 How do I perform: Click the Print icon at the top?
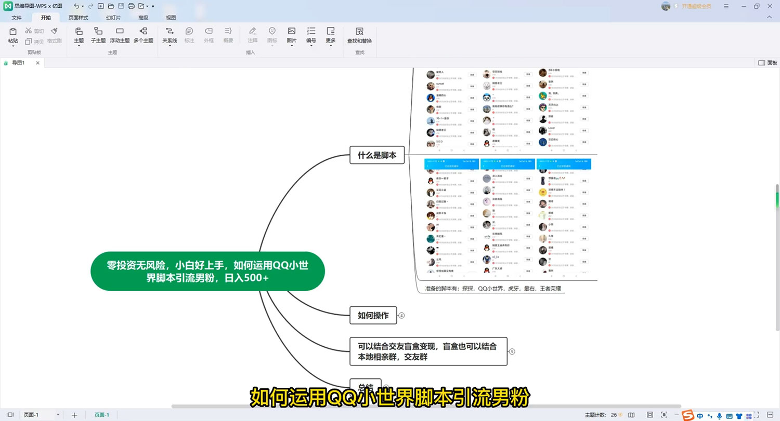click(x=131, y=6)
